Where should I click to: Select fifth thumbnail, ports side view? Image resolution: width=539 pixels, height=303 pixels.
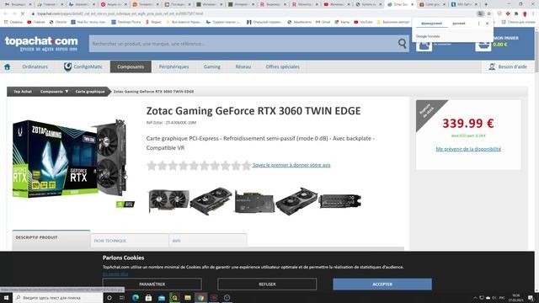340,201
